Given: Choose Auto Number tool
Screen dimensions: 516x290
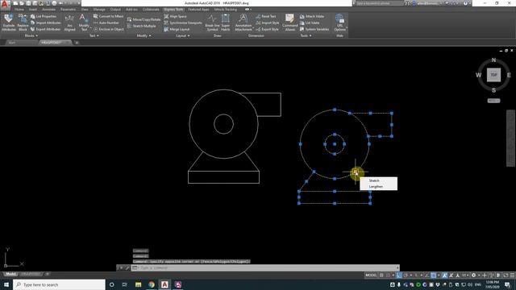Looking at the screenshot, I should coord(106,23).
